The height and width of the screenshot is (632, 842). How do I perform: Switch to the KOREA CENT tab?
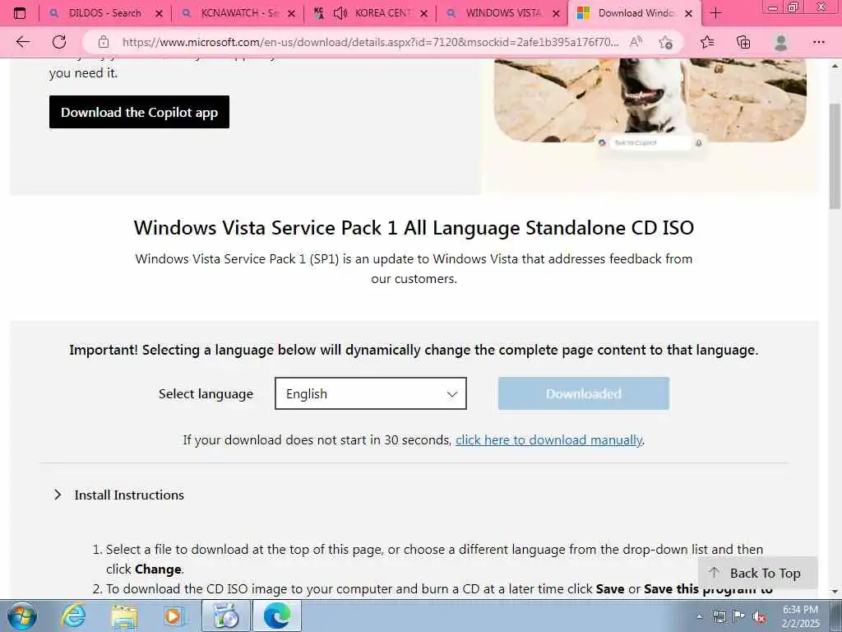coord(371,13)
